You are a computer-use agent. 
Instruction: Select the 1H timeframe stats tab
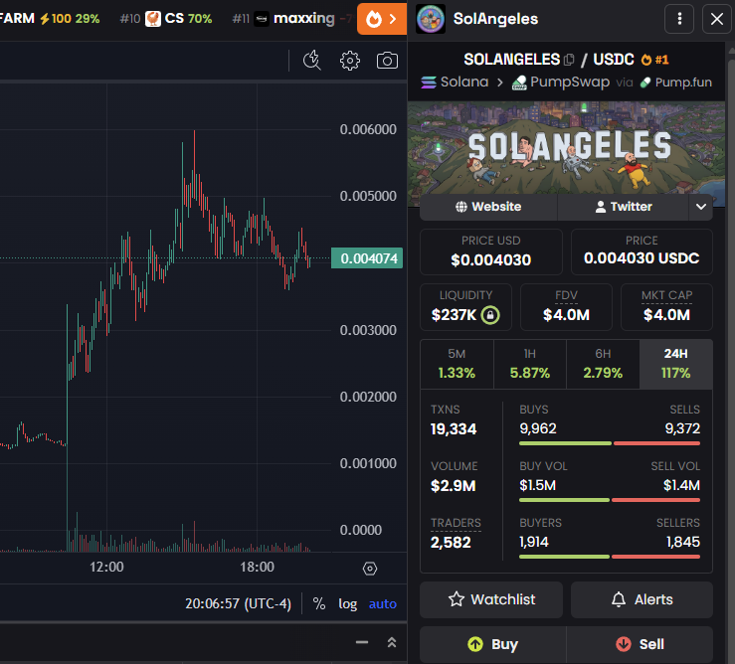click(x=530, y=364)
